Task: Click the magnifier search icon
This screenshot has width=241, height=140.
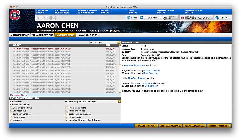Action: point(53,18)
